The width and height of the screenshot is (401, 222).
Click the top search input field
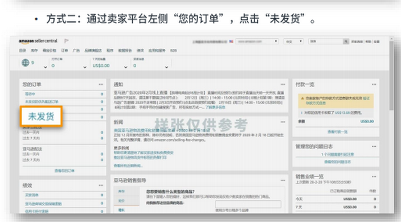[x=326, y=42]
